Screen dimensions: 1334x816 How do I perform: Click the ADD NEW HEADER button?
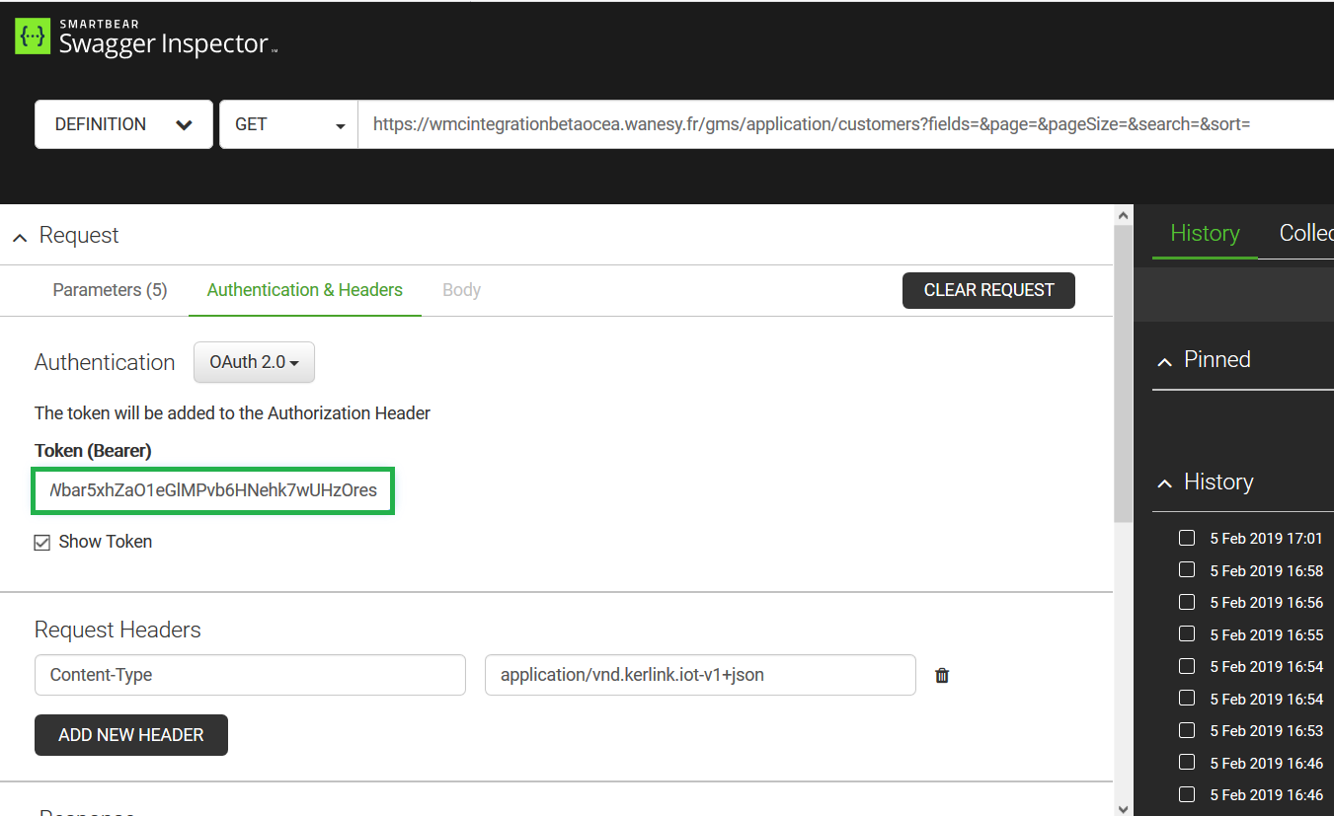[x=131, y=735]
